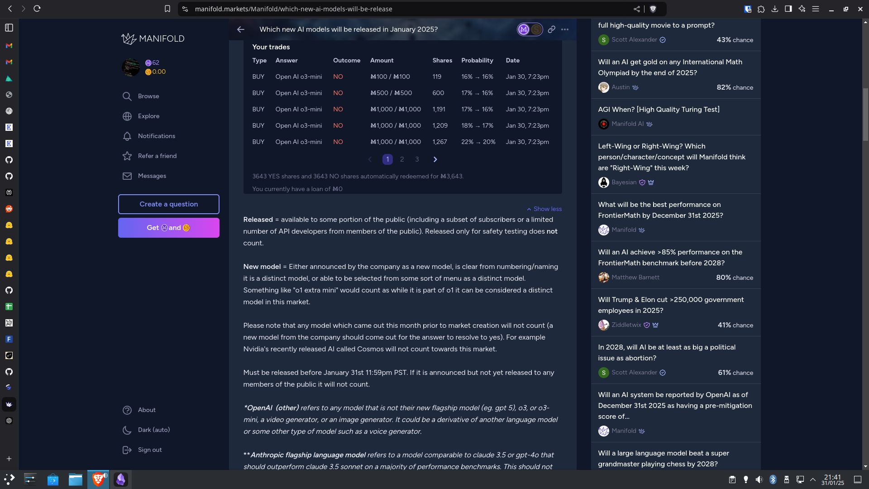Image resolution: width=869 pixels, height=489 pixels.
Task: View site information icon in address bar
Action: click(x=185, y=9)
